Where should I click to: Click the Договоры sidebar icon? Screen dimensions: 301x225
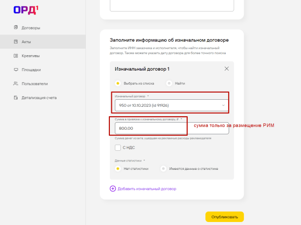coord(16,28)
